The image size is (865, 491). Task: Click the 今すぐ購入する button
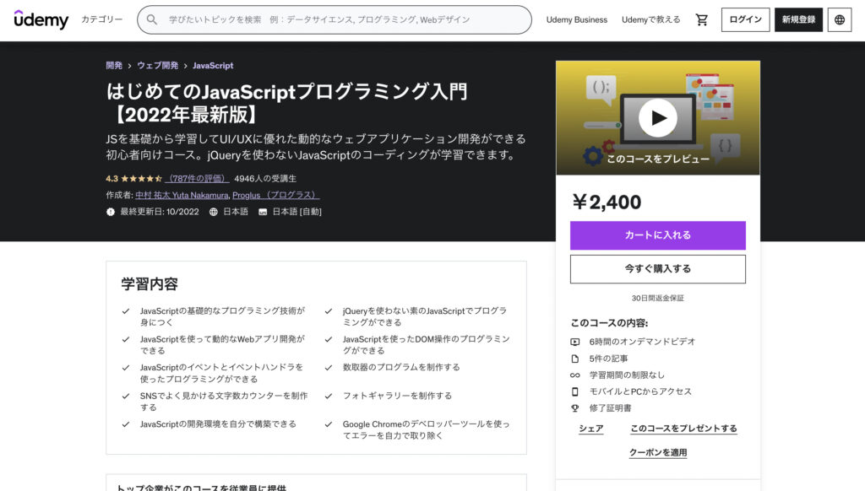pyautogui.click(x=657, y=269)
